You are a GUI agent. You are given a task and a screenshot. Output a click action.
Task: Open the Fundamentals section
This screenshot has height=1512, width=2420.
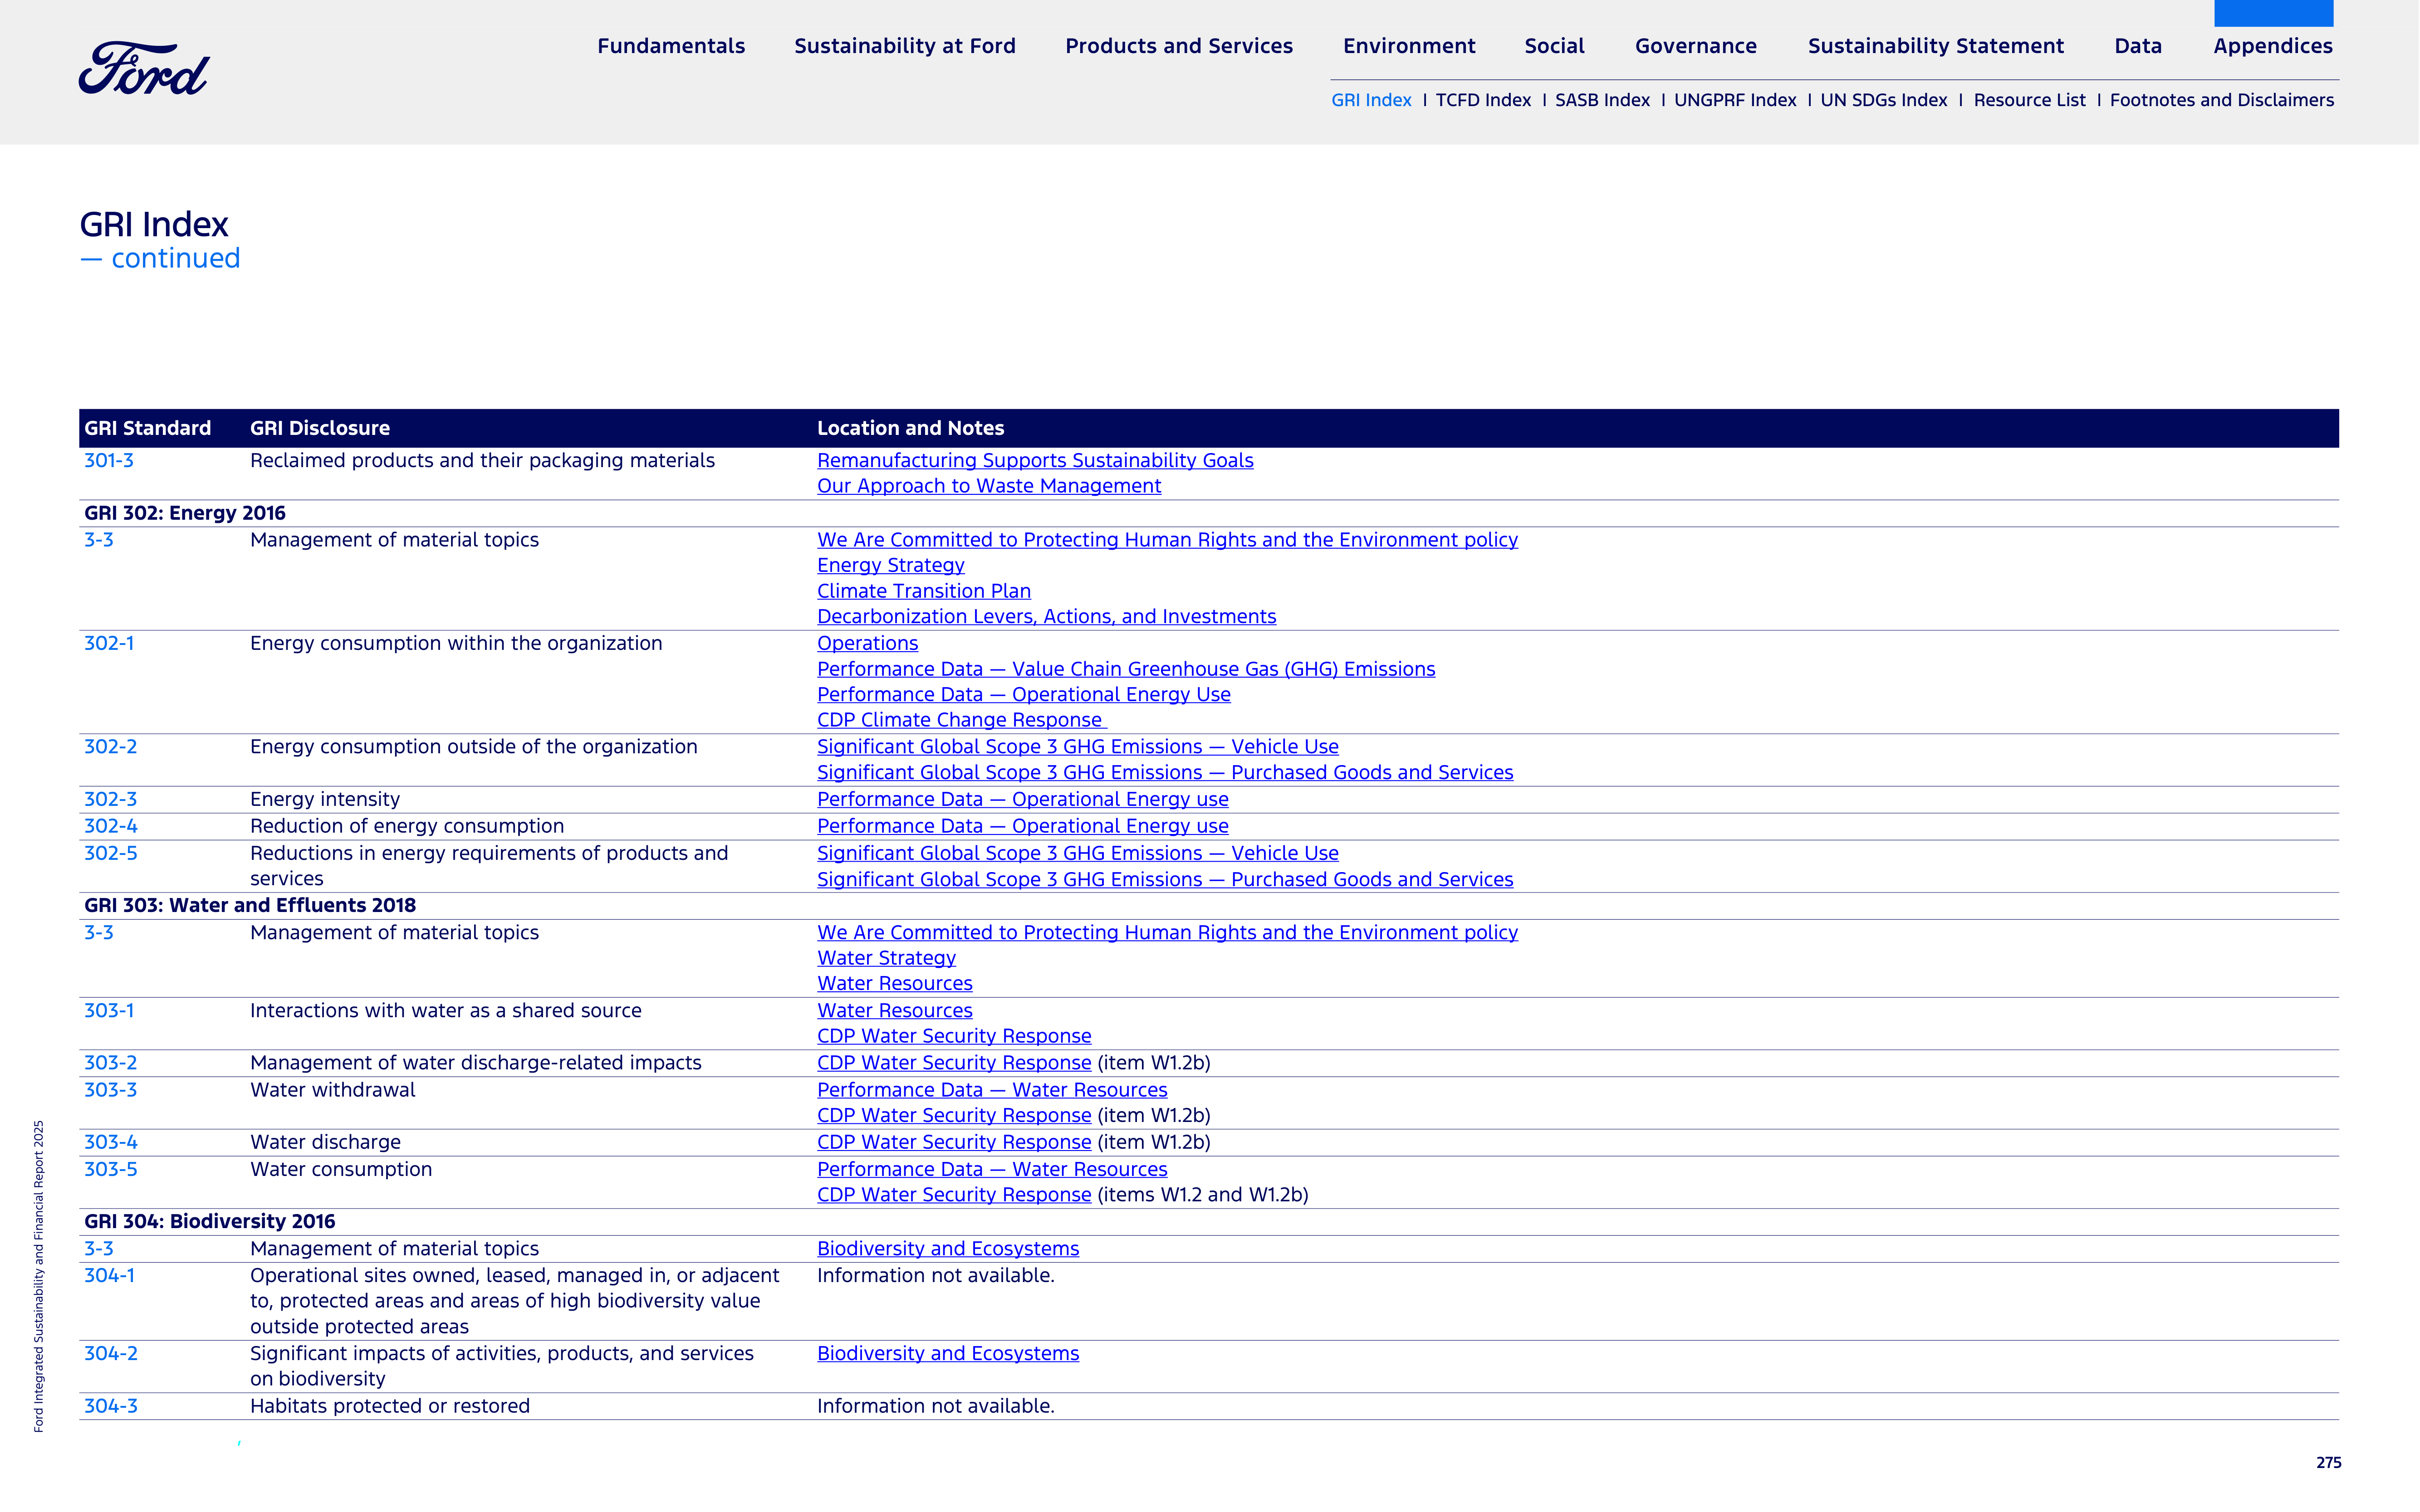click(x=671, y=46)
